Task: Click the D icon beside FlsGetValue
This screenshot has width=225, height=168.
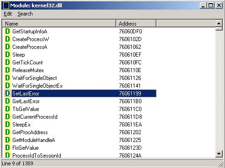Action: (7, 147)
